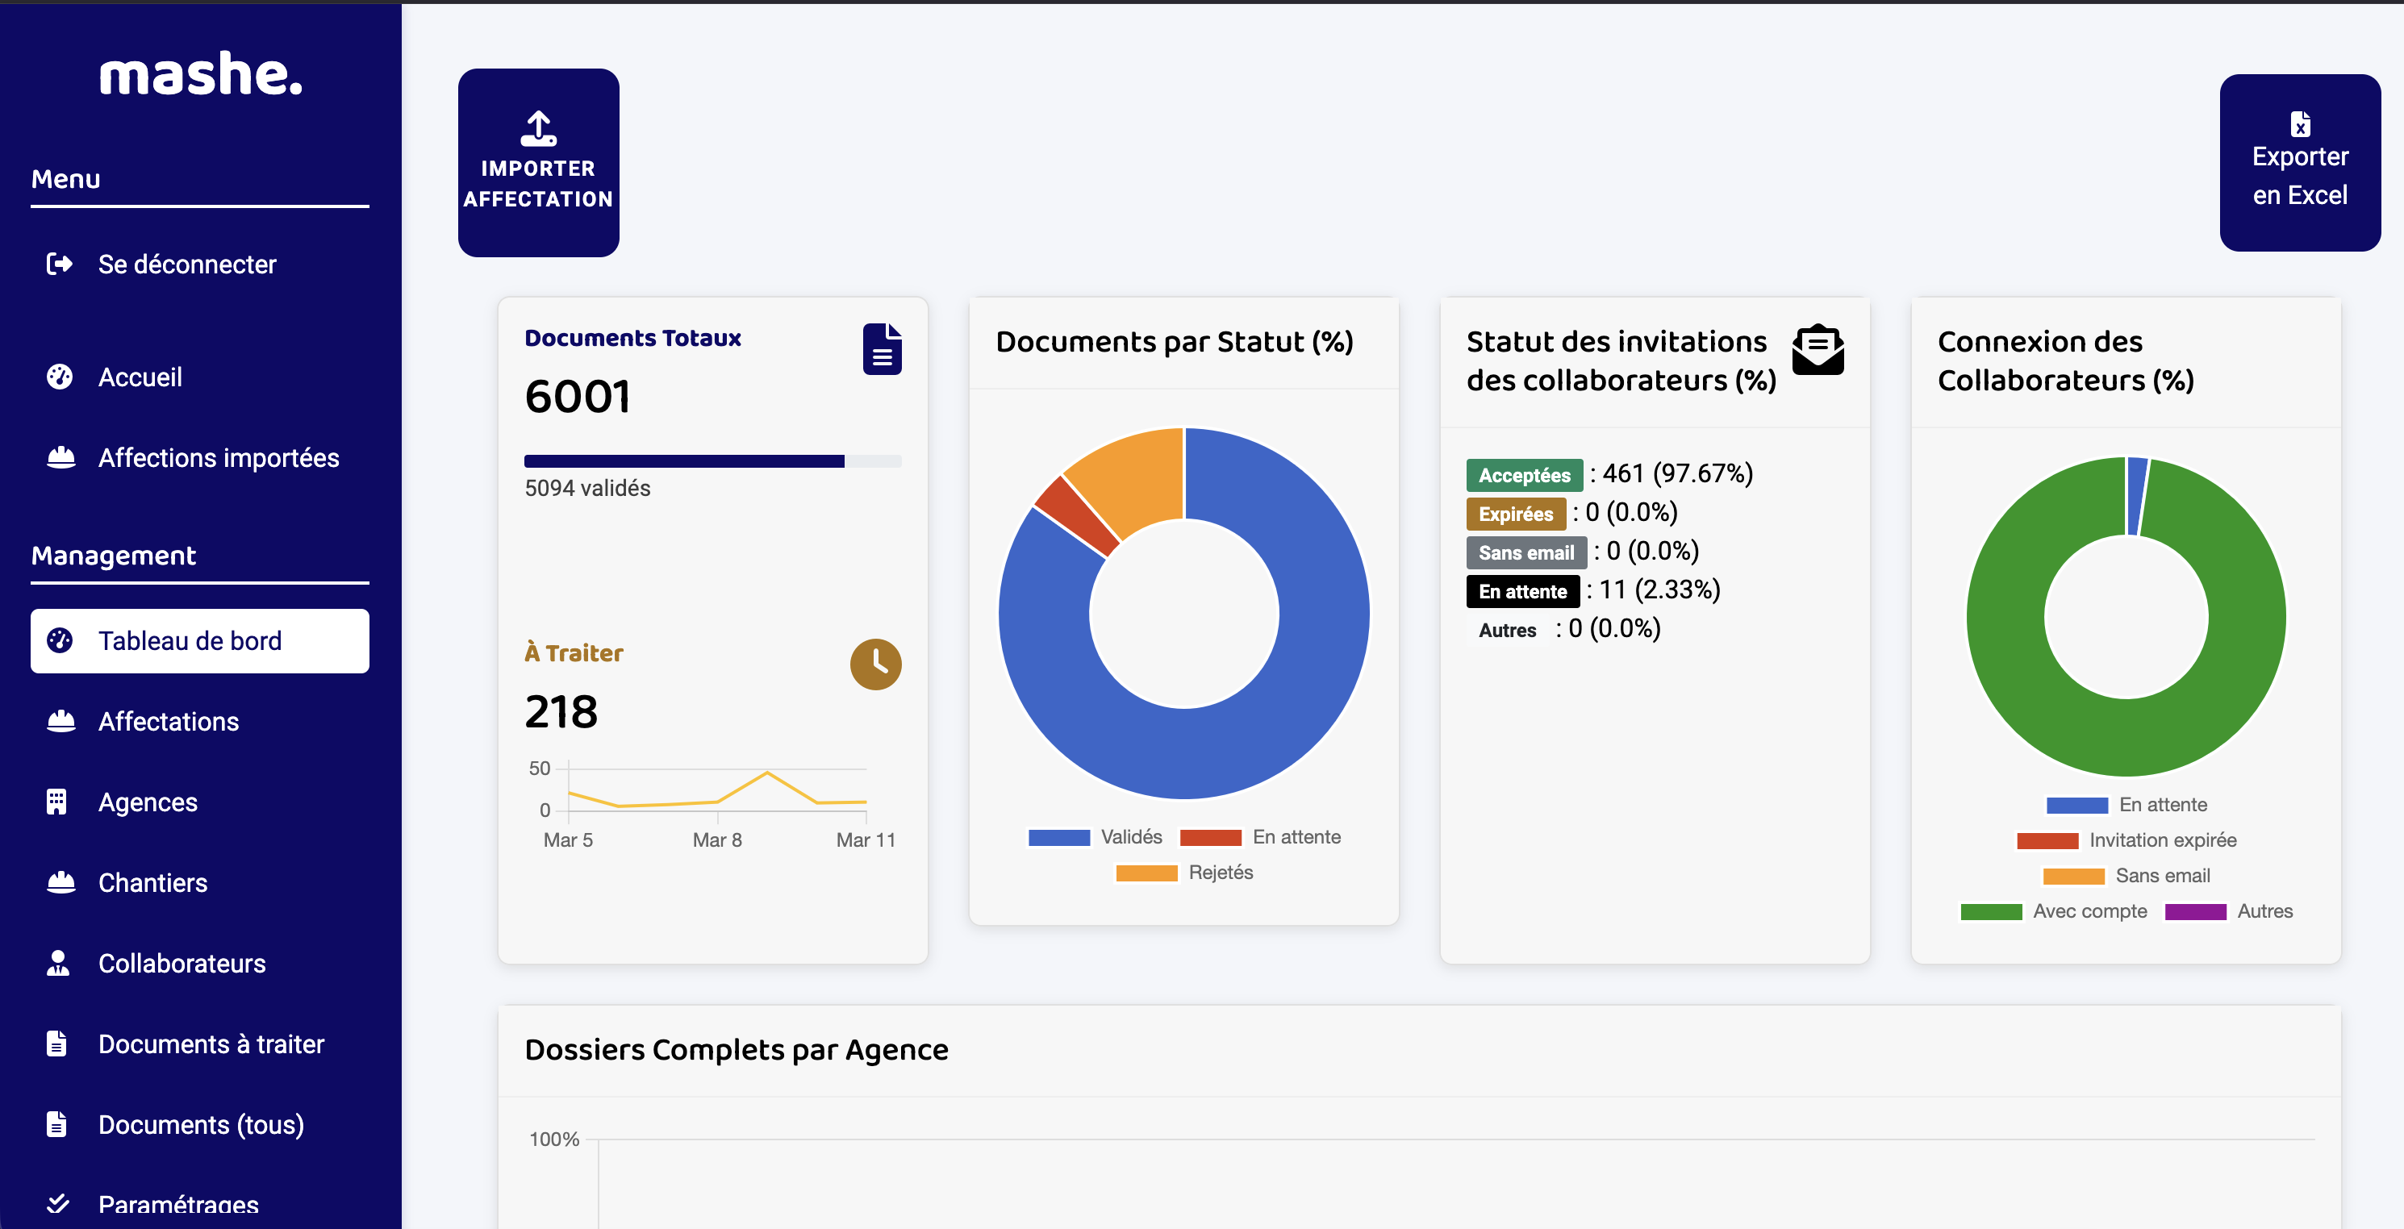Viewport: 2404px width, 1229px height.
Task: Click the building icon next to Agences
Action: (x=58, y=802)
